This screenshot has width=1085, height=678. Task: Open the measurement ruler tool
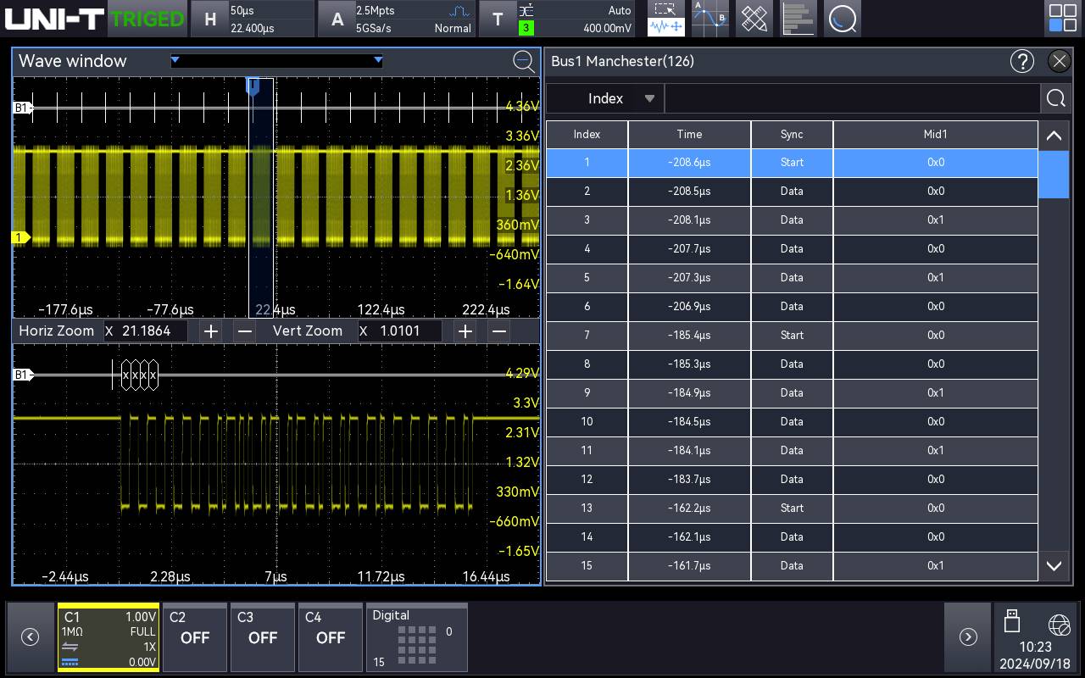[x=754, y=18]
